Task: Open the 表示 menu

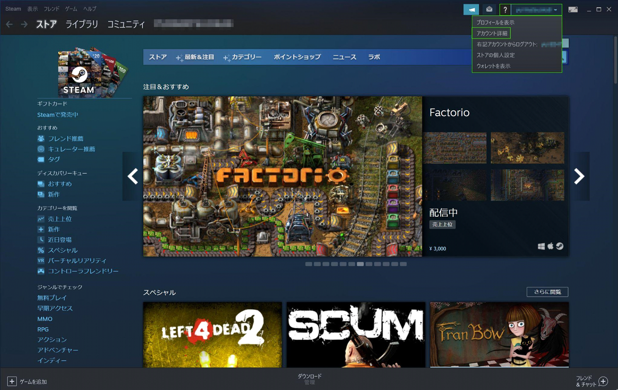Action: pyautogui.click(x=32, y=9)
